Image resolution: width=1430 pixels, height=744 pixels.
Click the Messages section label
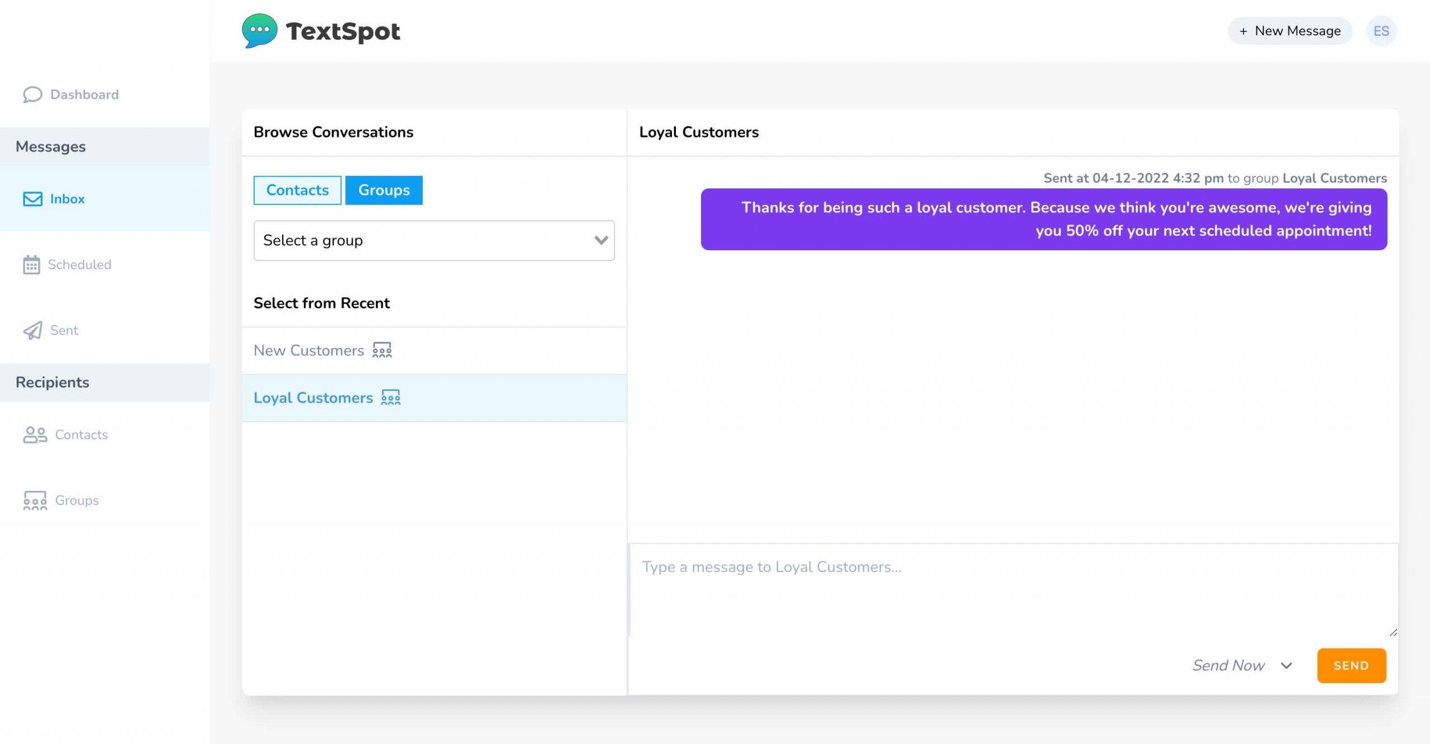51,146
